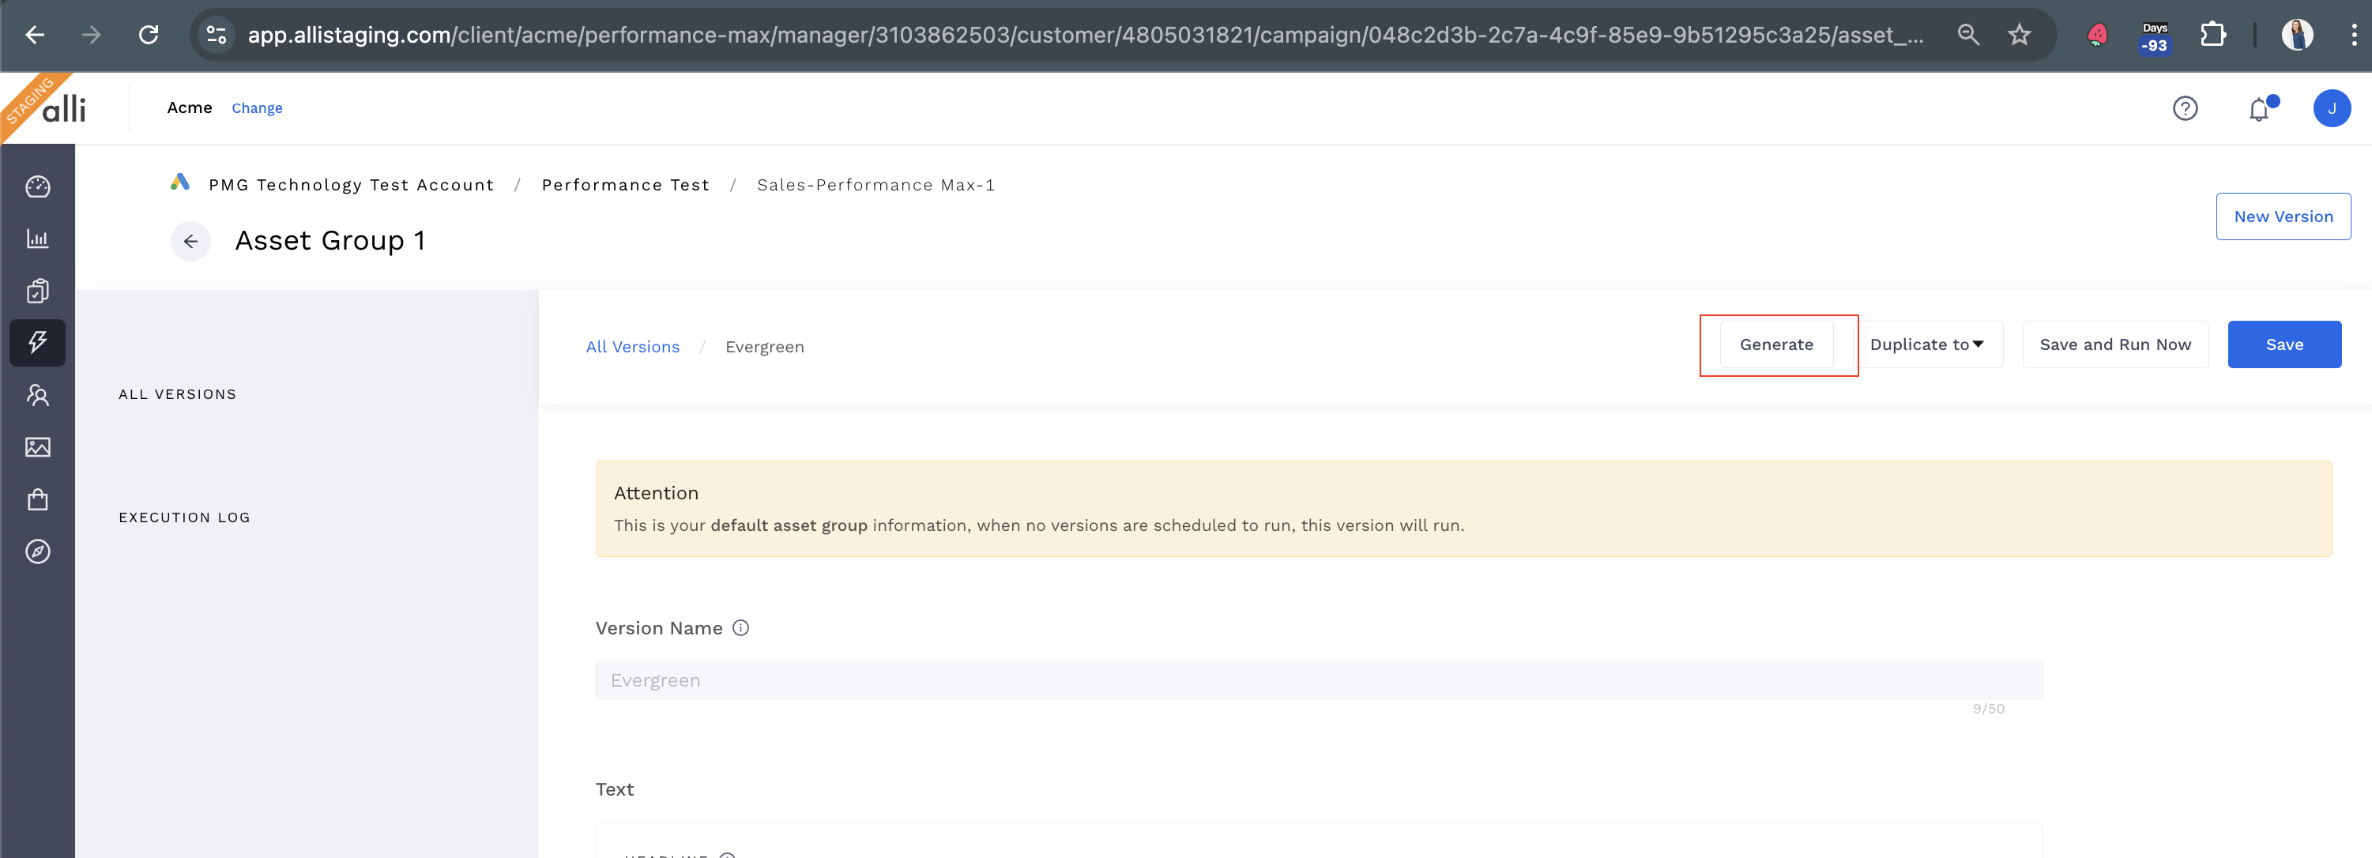Image resolution: width=2372 pixels, height=858 pixels.
Task: Click the bar chart reports sidebar icon
Action: pos(38,239)
